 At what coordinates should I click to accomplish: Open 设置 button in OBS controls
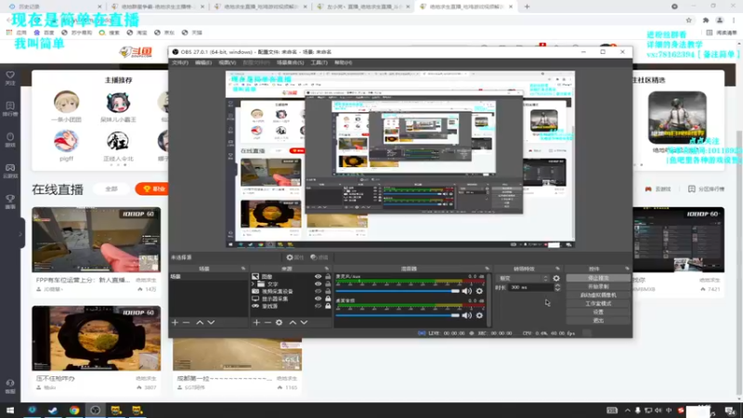tap(598, 312)
